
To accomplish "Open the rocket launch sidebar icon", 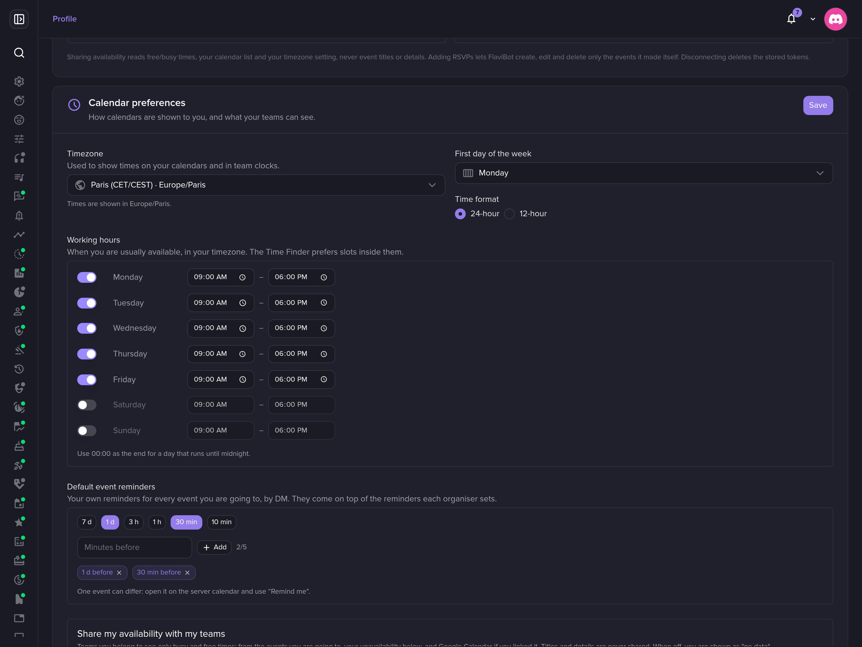I will coord(19,465).
